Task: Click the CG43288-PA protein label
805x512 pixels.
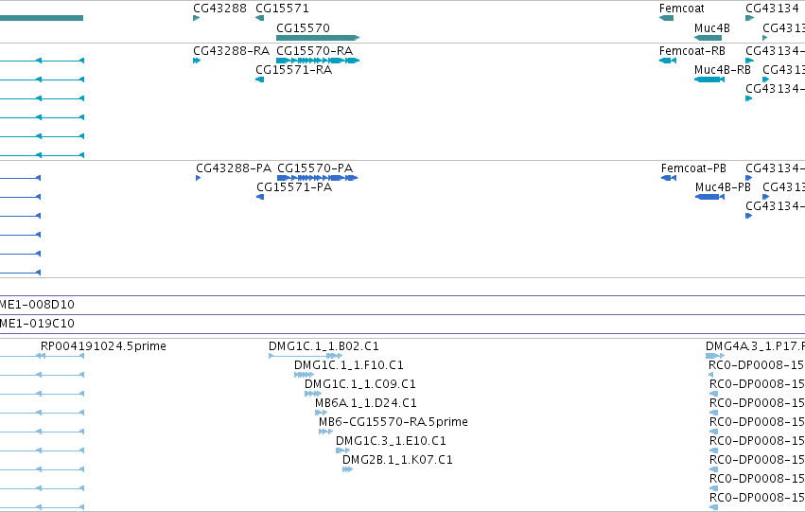Action: point(234,168)
